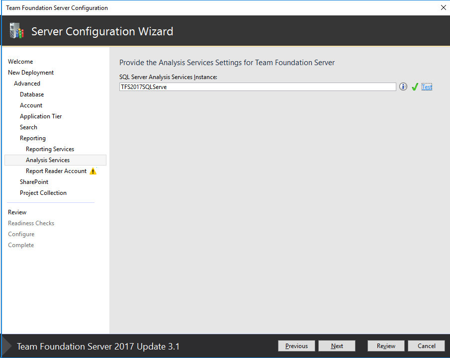Viewport: 450px width, 358px height.
Task: Open the Reporting Services settings page
Action: pos(50,149)
